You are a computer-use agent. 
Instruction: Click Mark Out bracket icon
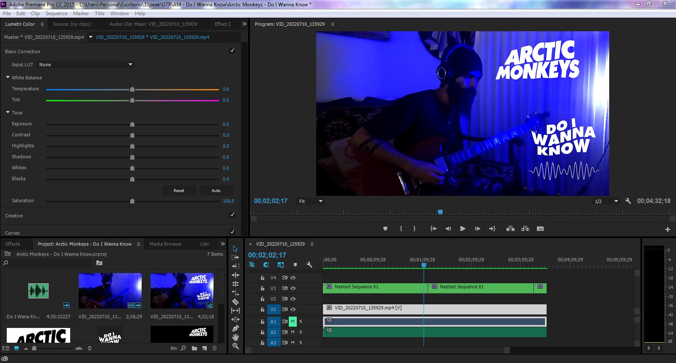[414, 229]
